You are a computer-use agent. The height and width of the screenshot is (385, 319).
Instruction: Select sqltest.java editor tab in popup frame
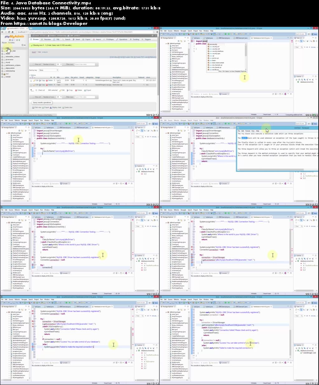(209, 38)
